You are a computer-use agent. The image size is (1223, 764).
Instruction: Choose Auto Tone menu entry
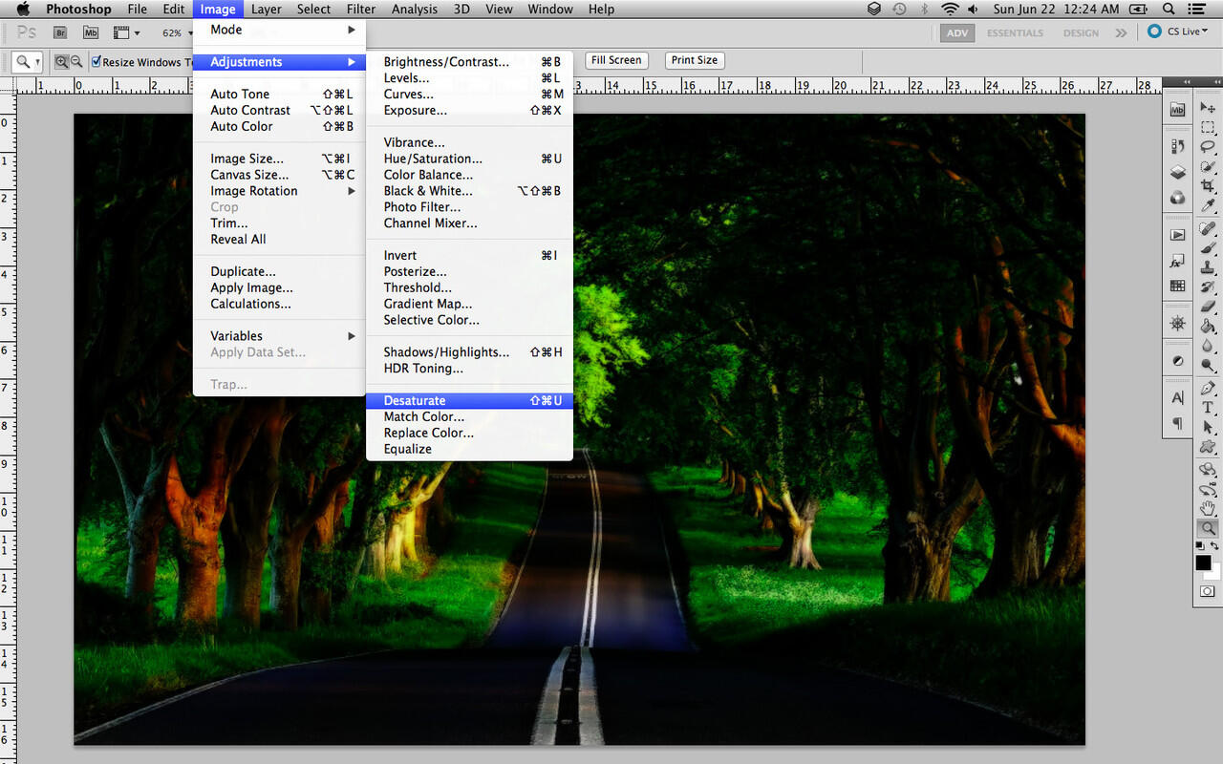click(x=279, y=95)
